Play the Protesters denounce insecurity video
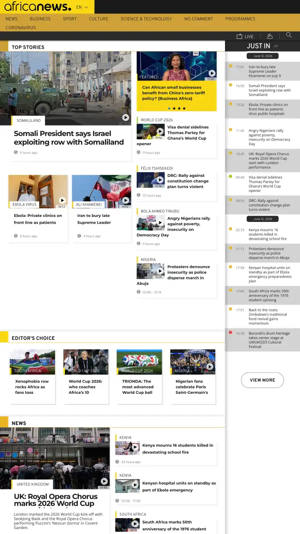 pyautogui.click(x=160, y=271)
